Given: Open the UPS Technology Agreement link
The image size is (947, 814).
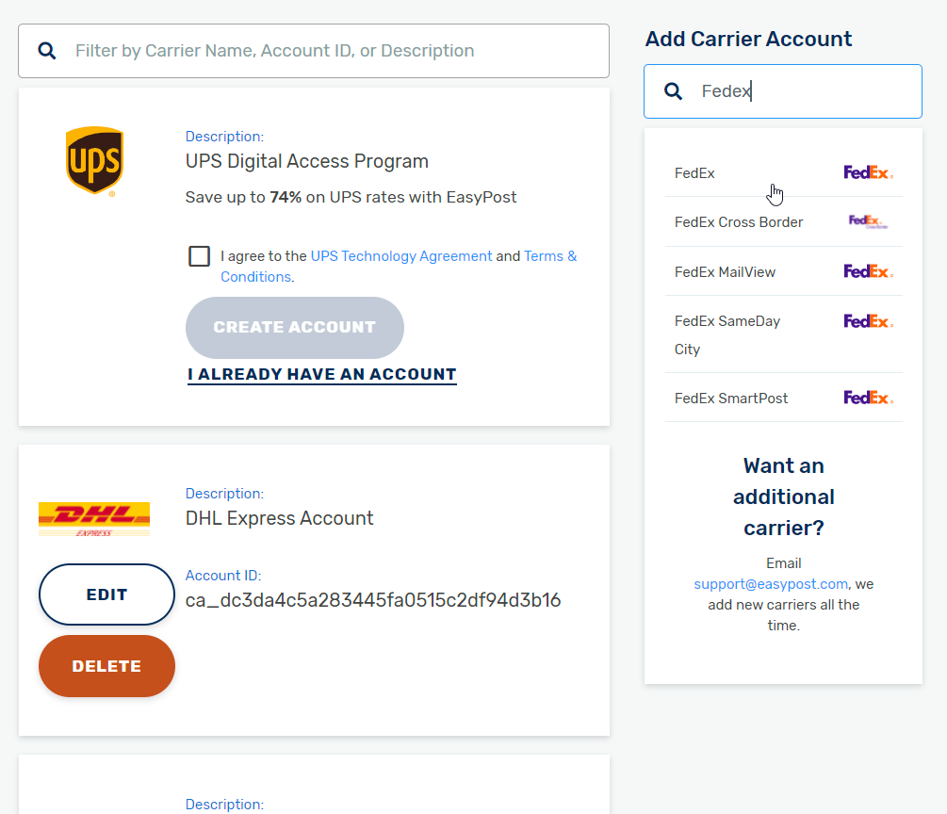Looking at the screenshot, I should tap(401, 256).
